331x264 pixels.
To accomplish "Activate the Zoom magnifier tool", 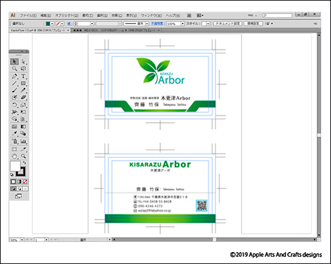I will click(x=23, y=157).
